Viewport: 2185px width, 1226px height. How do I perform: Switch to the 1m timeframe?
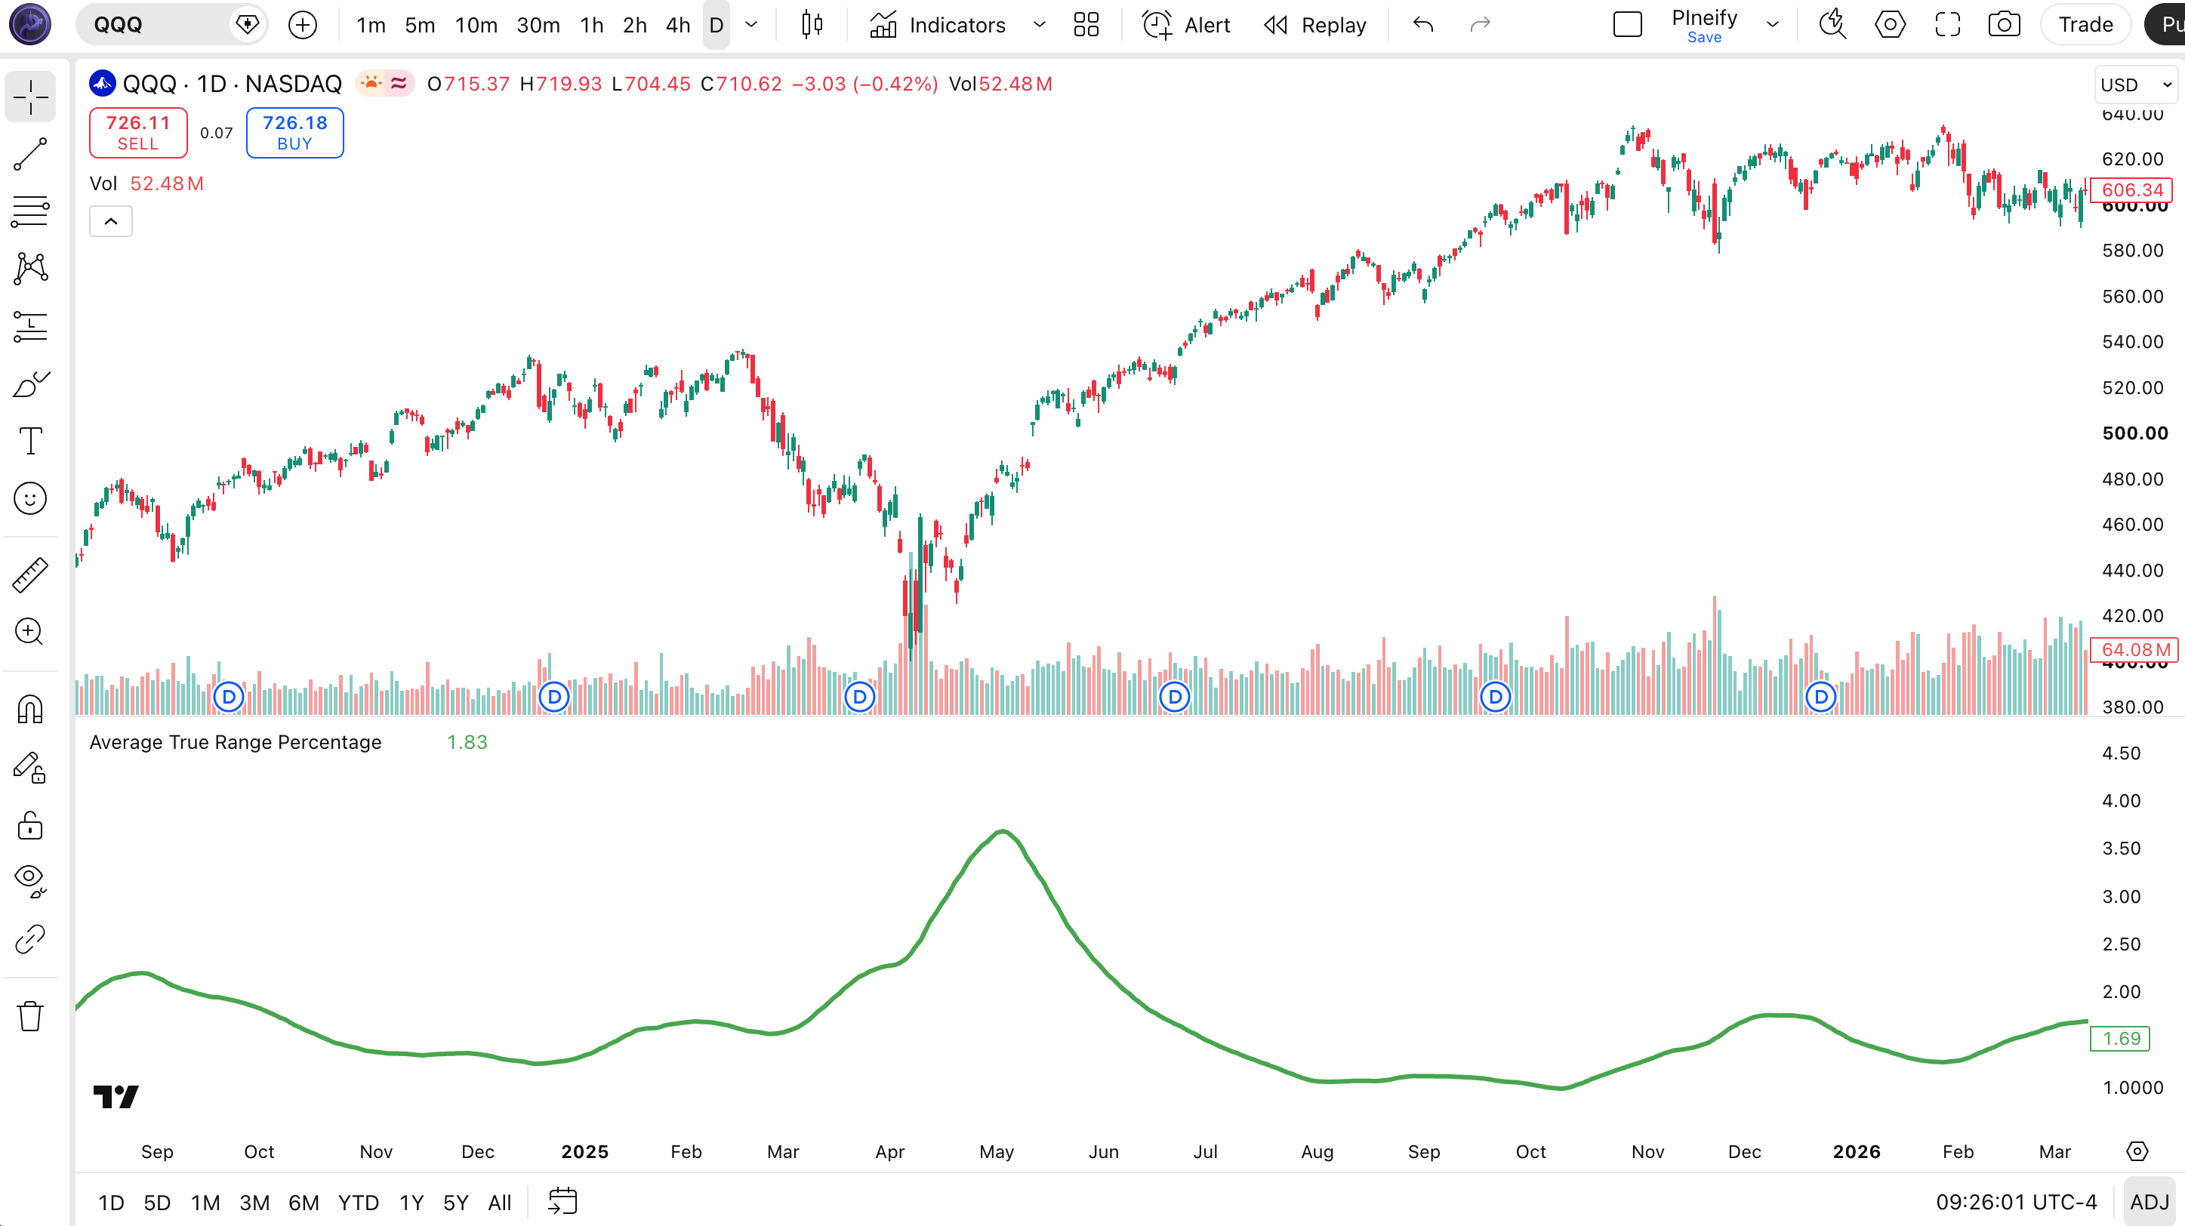(371, 25)
